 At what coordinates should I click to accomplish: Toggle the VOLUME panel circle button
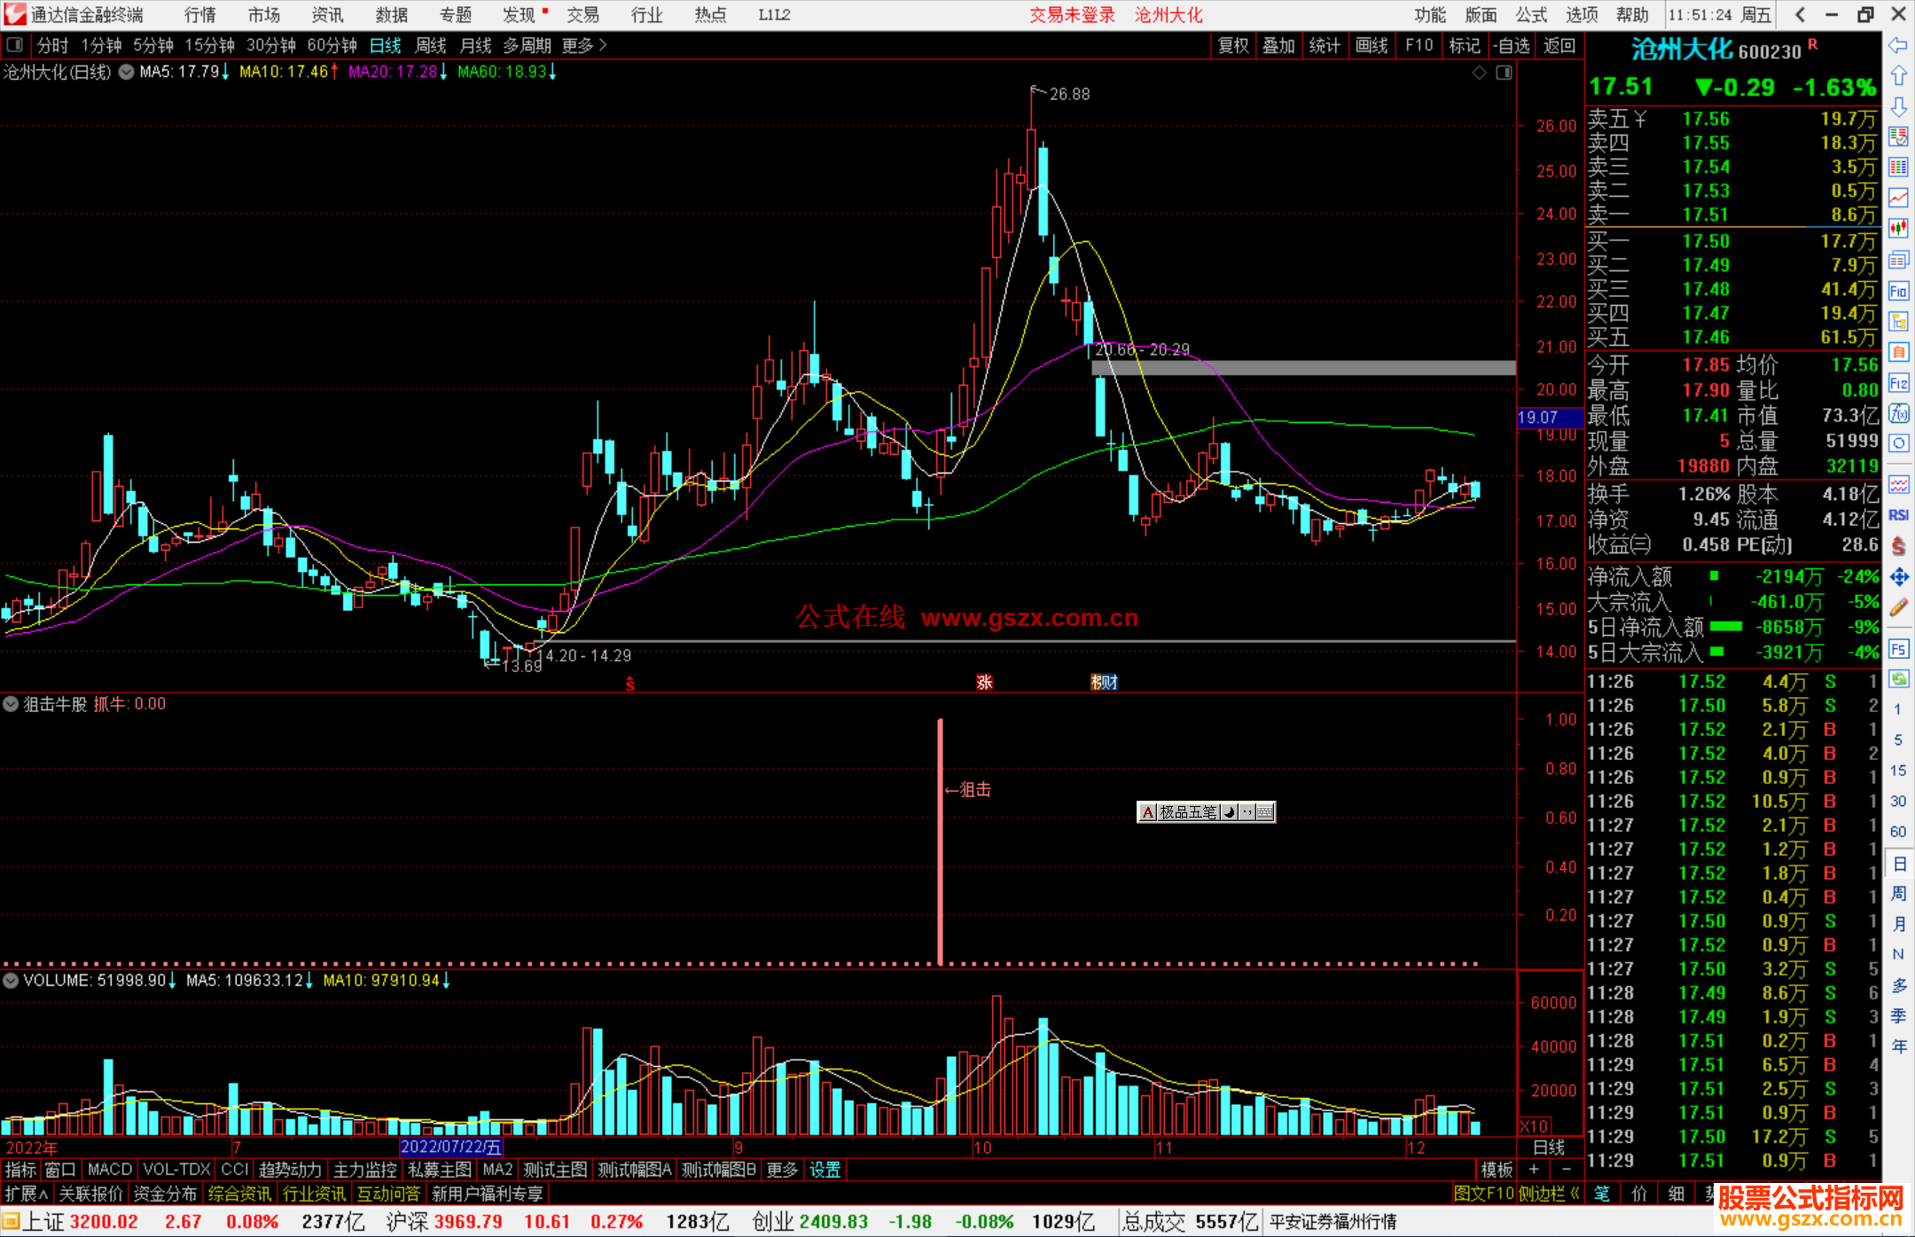11,980
